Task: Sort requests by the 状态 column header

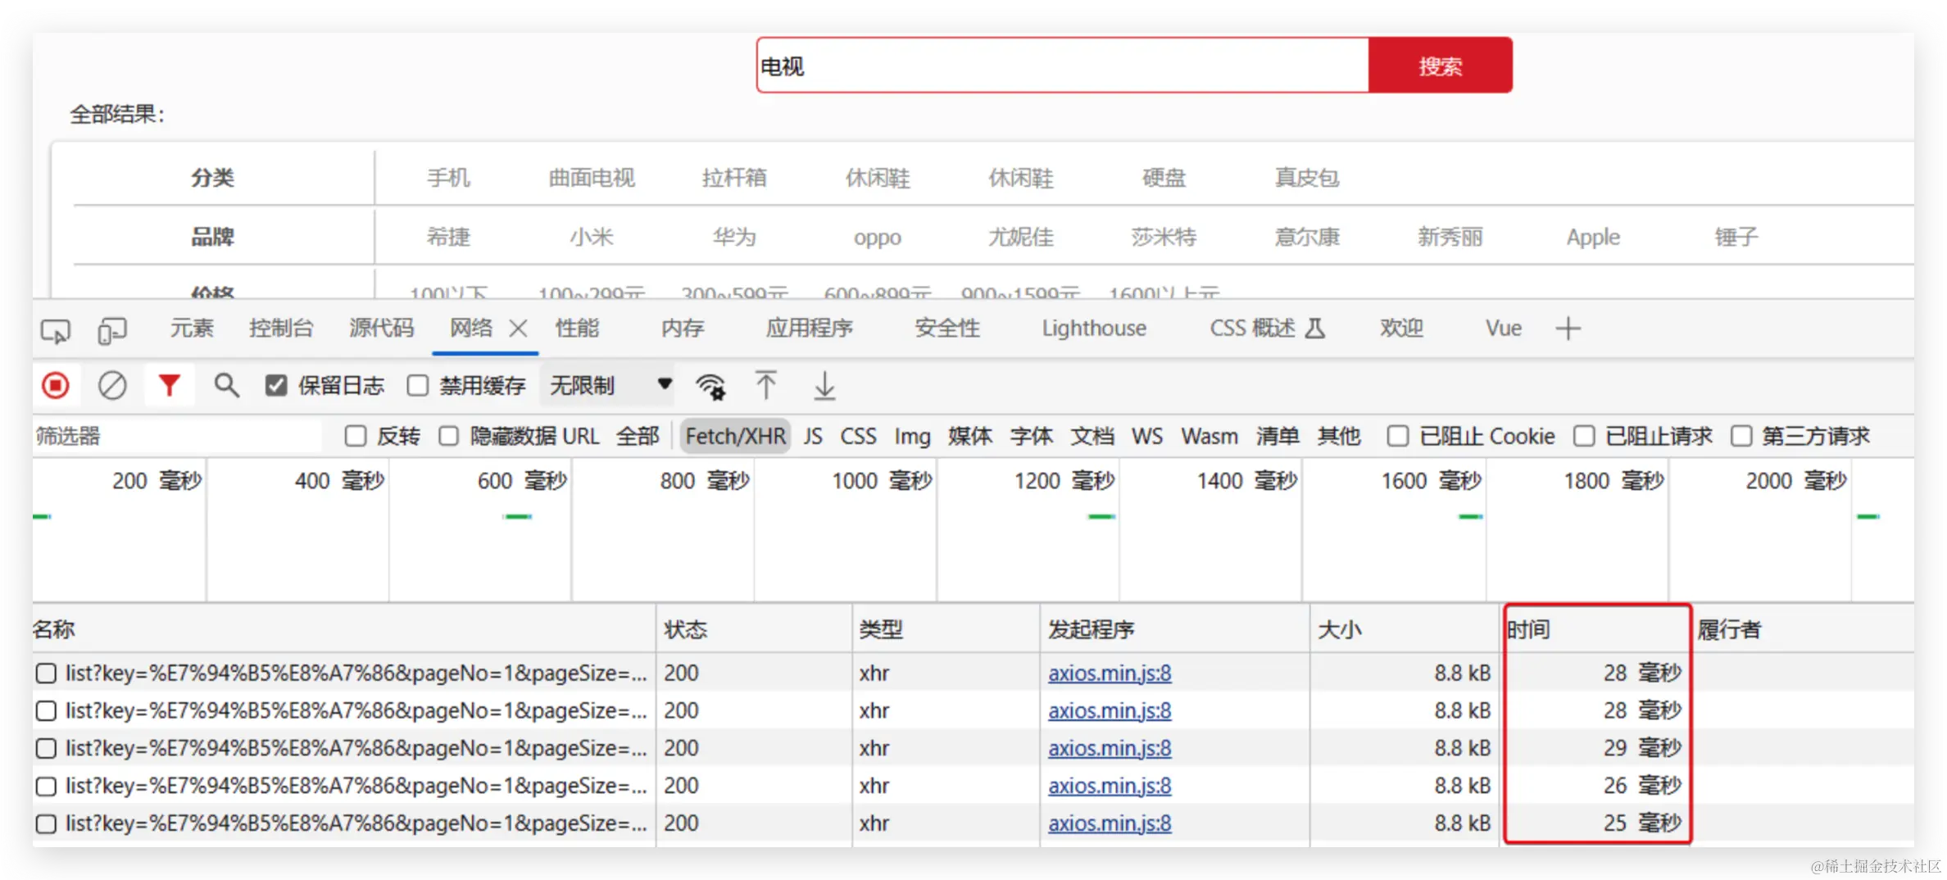Action: [754, 629]
